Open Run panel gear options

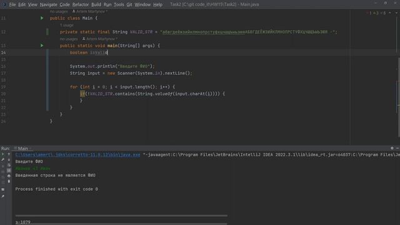point(392,148)
